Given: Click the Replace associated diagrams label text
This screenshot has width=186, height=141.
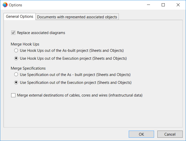Looking at the screenshot, I should point(41,33).
